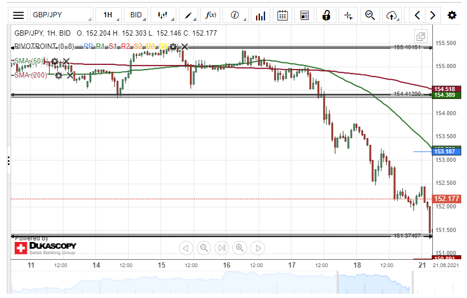Step the chart backward with circled triangle

coord(186,248)
